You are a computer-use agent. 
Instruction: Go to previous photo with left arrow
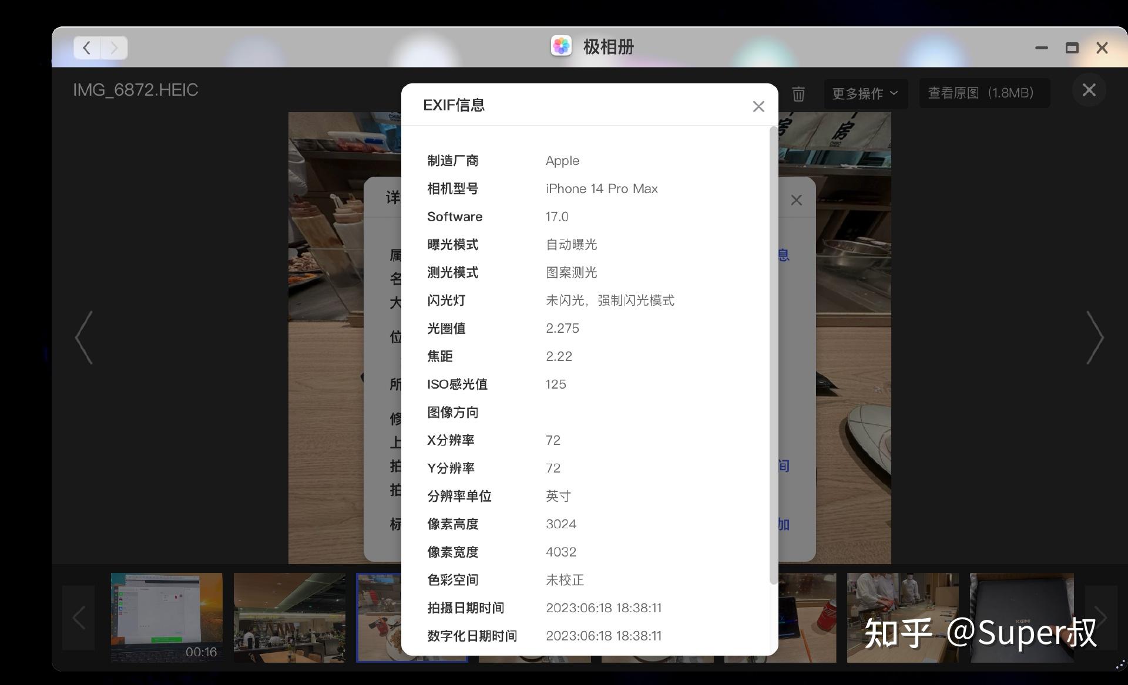coord(84,338)
